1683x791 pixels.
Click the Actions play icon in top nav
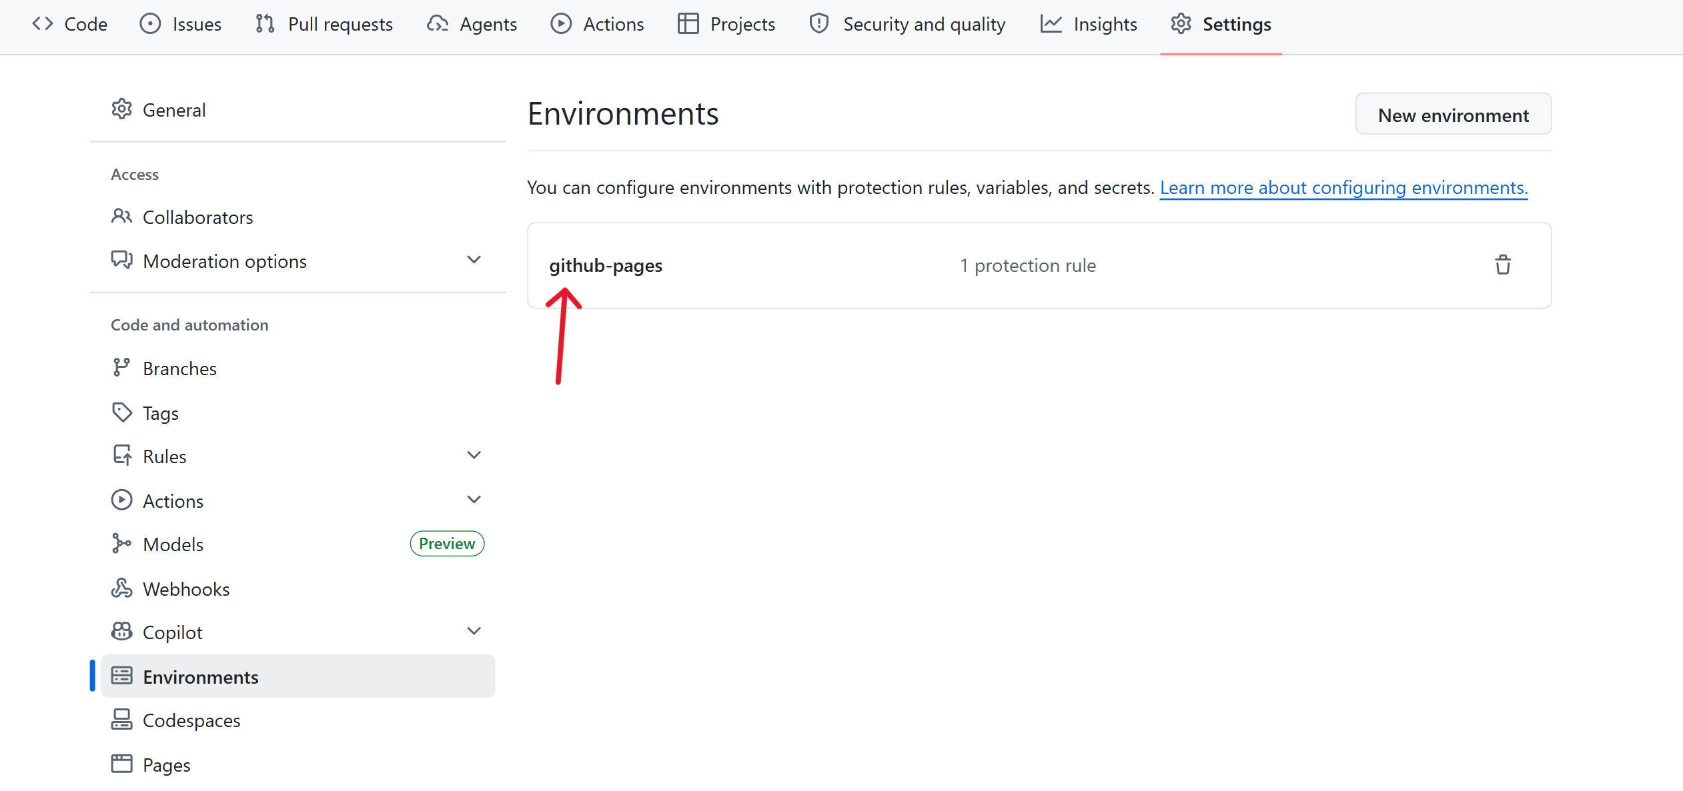click(x=561, y=24)
